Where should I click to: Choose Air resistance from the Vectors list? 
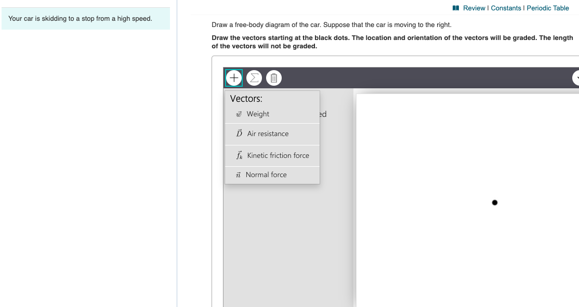pyautogui.click(x=268, y=134)
